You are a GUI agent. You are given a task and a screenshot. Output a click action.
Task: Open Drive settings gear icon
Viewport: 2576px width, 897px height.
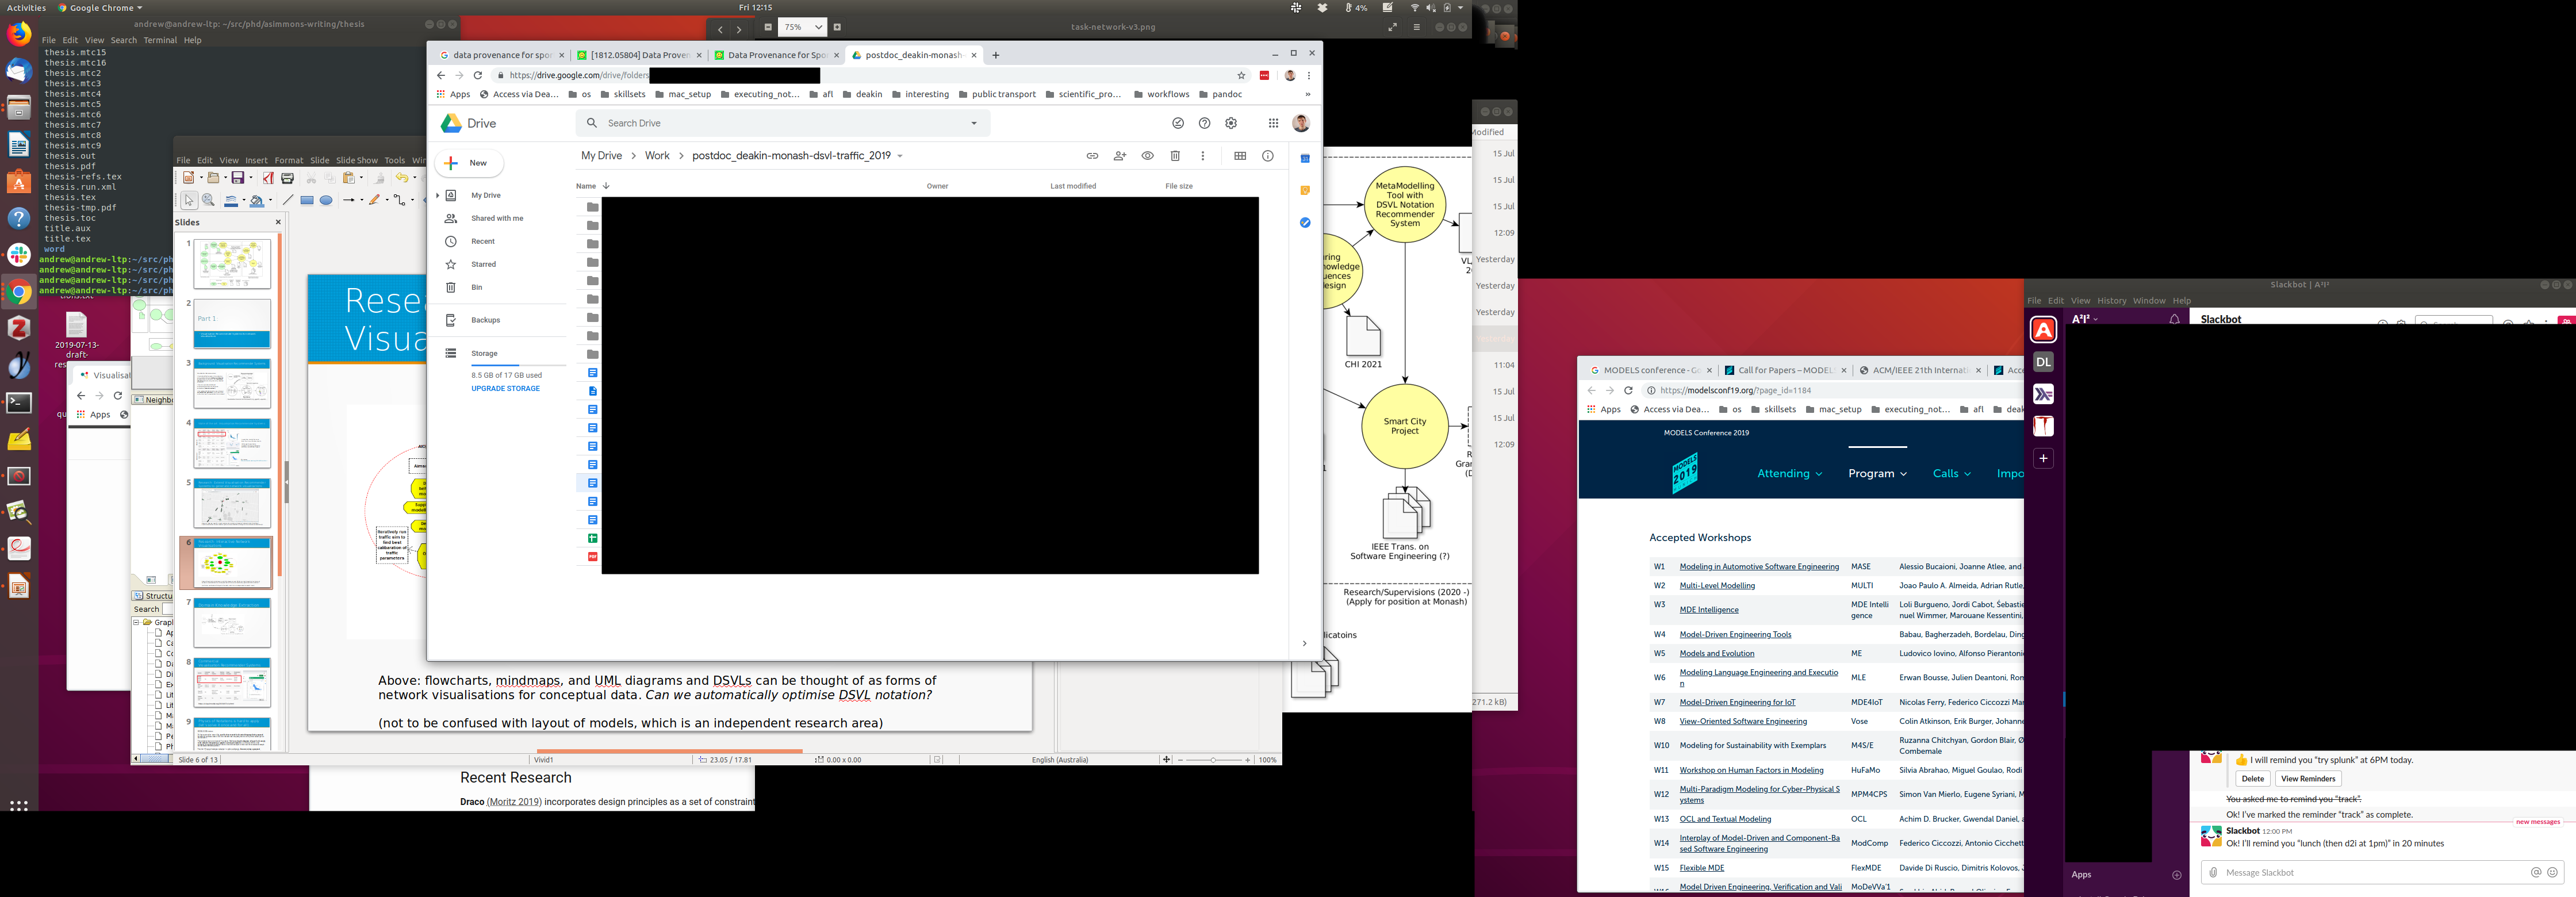pos(1231,123)
